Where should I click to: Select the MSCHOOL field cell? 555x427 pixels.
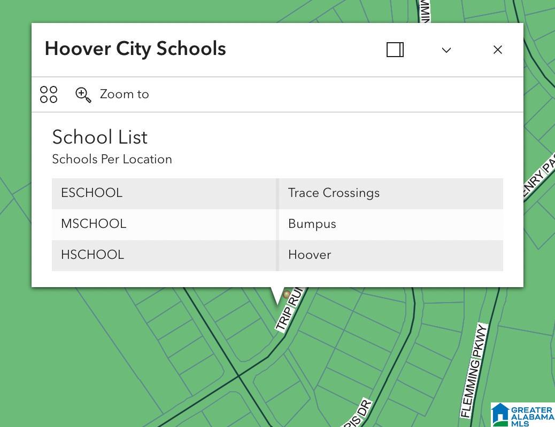164,224
